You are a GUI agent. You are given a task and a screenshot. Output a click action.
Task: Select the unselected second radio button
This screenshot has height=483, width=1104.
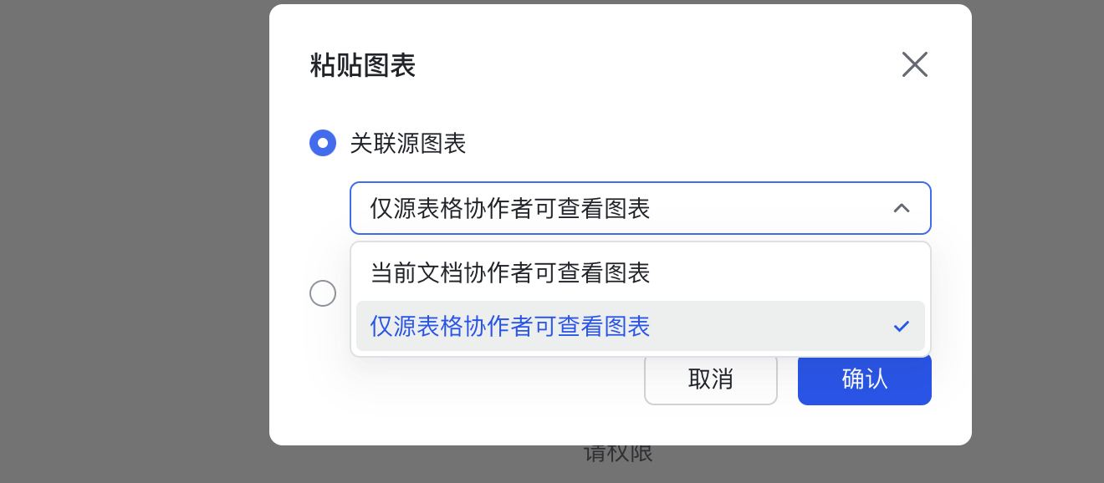click(323, 293)
